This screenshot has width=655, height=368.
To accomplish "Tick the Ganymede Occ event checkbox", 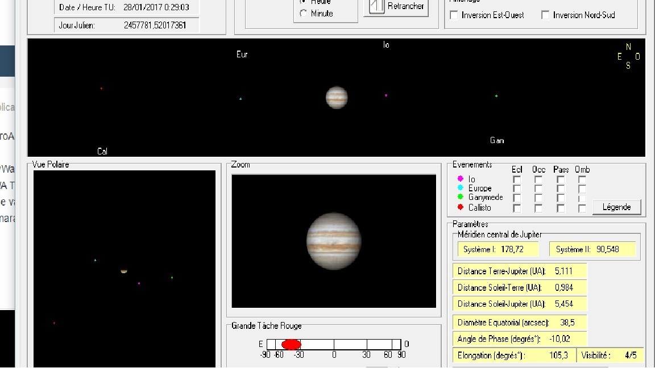I will [x=538, y=198].
